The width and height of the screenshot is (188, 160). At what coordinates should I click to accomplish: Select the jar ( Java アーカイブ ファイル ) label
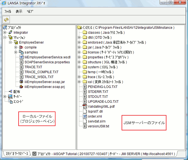[104, 47]
